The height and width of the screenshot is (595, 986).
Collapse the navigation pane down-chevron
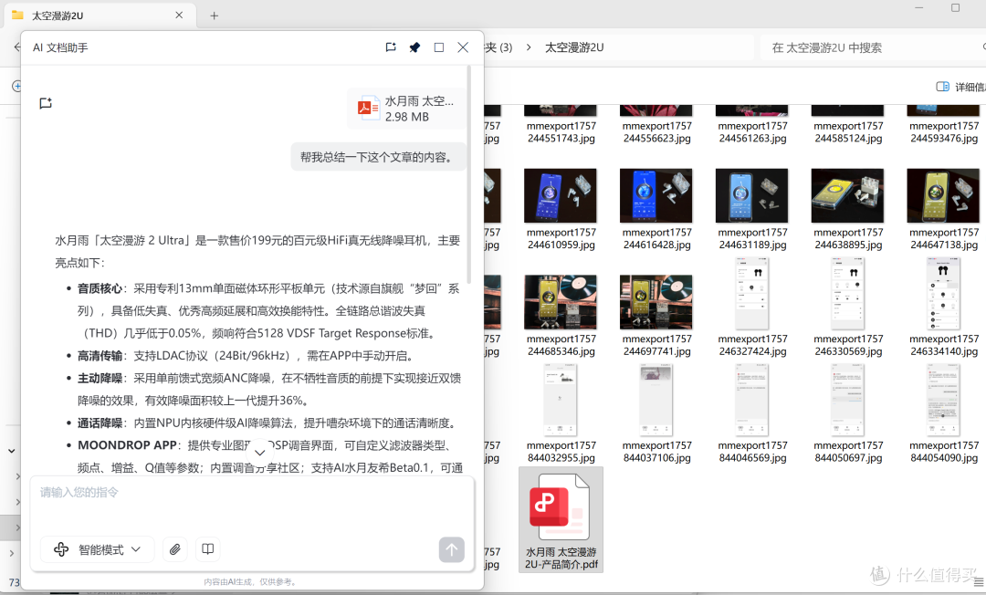pyautogui.click(x=11, y=451)
